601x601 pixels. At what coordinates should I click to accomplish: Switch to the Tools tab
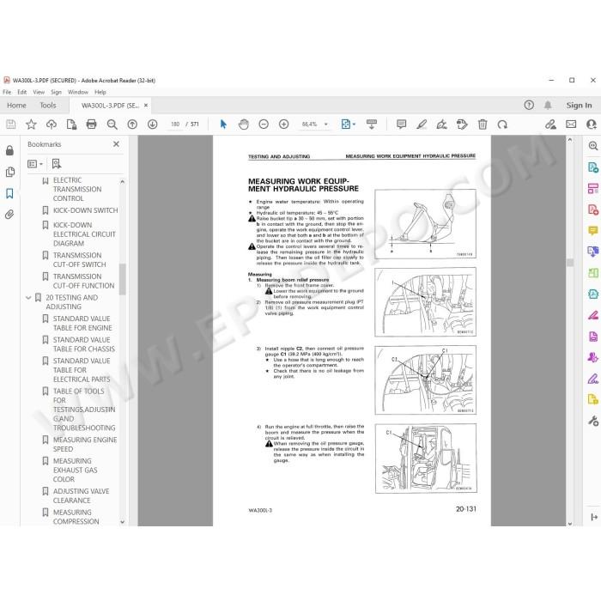pos(48,105)
